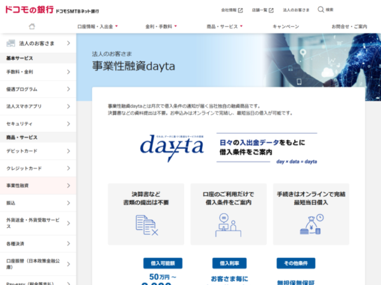Open 金利・手数料 dropdown menu

(161, 27)
